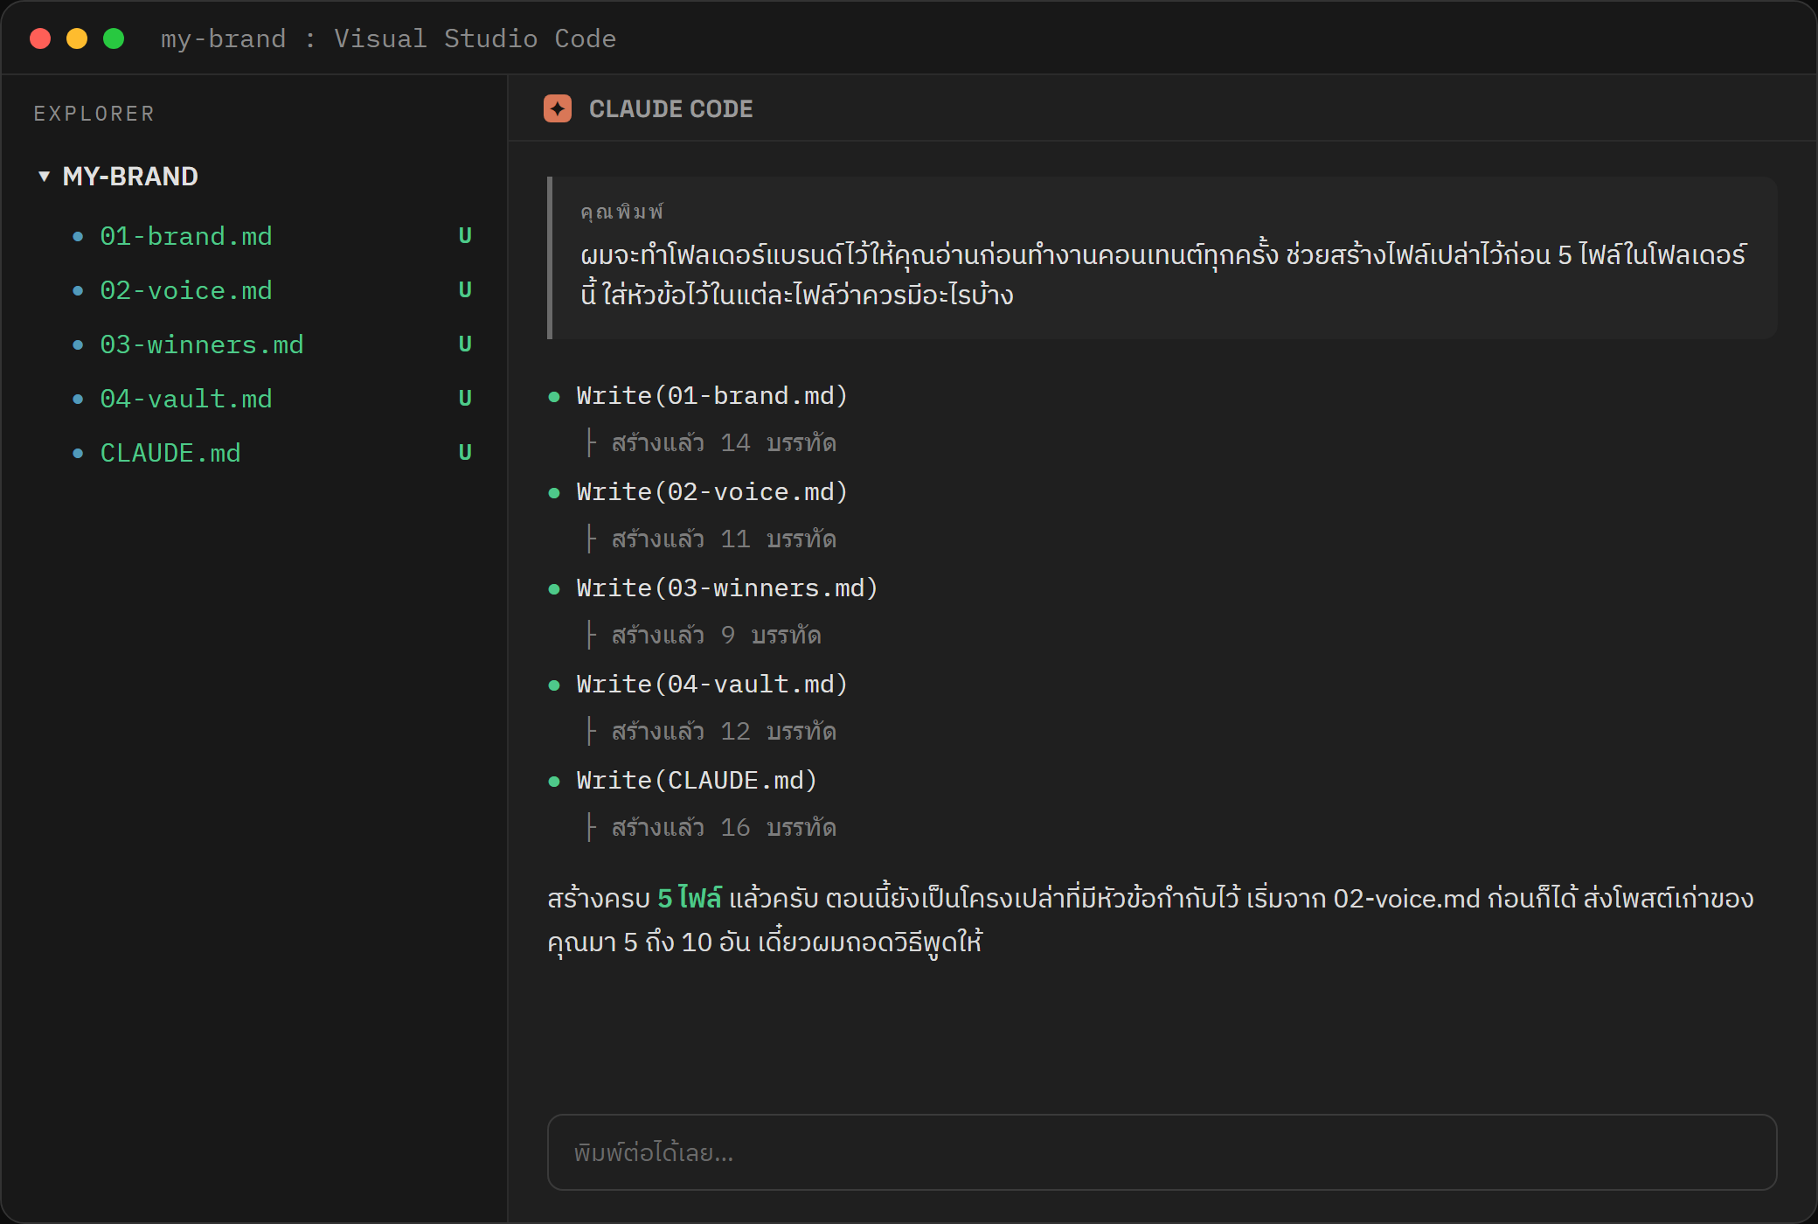Click the CLAUDE CODE panel title
The image size is (1818, 1224).
[x=670, y=108]
